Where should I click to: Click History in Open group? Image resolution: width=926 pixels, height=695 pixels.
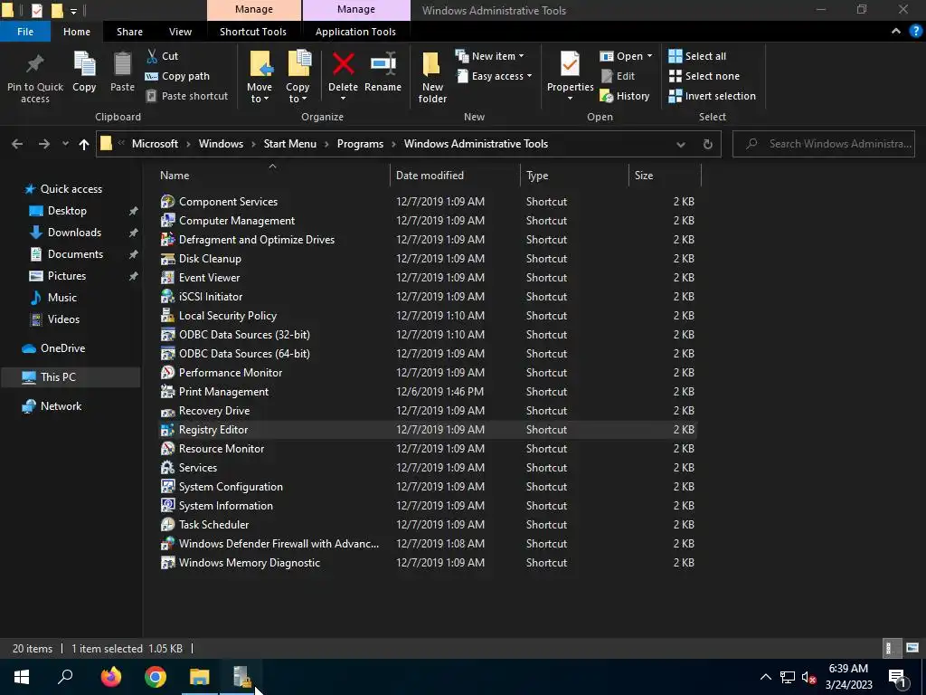625,96
